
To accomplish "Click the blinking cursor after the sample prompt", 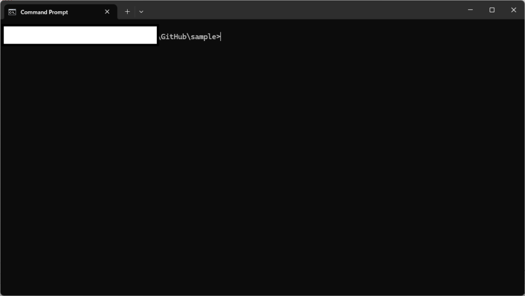I will 221,36.
